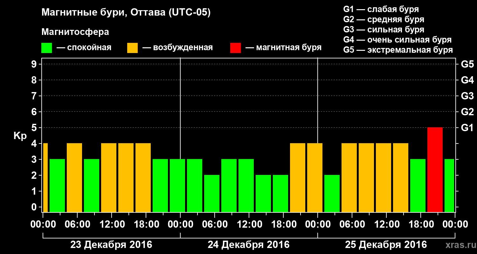
Task: Click the 'G4' right-axis label beside Kp 8
Action: 467,80
